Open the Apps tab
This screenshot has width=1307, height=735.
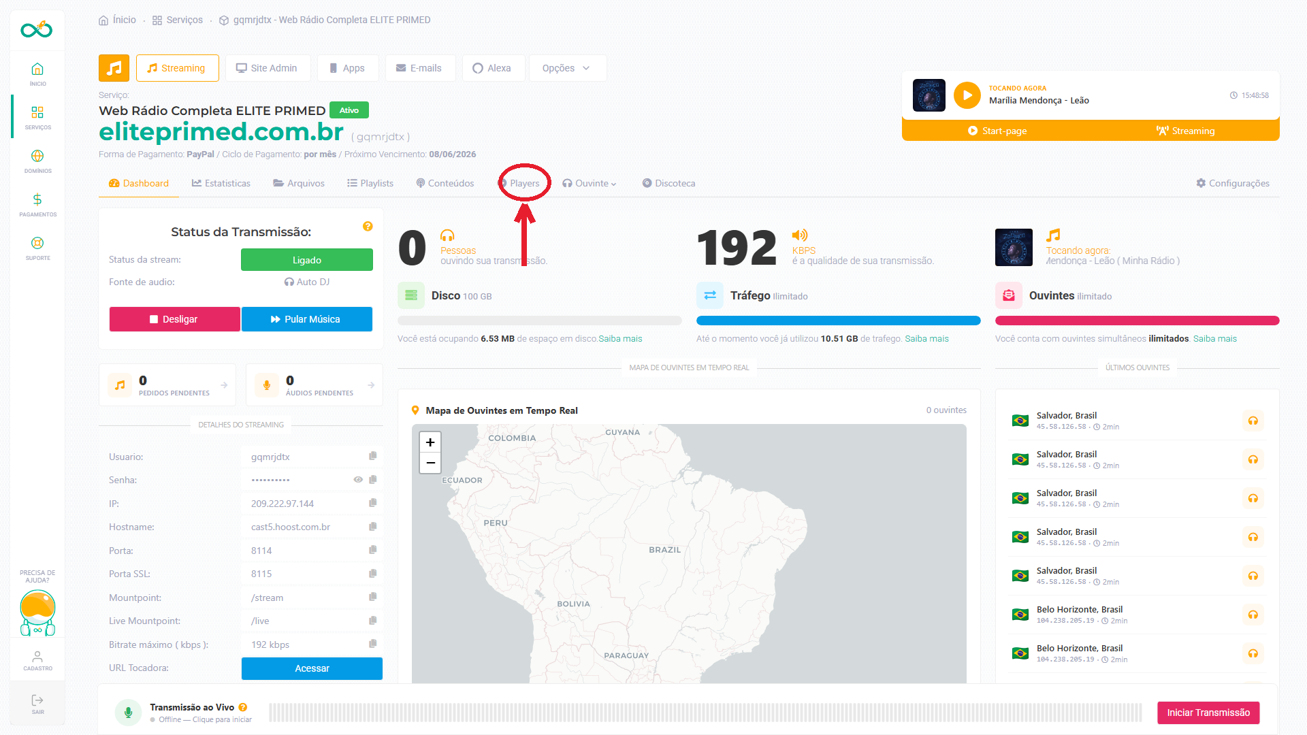click(348, 68)
